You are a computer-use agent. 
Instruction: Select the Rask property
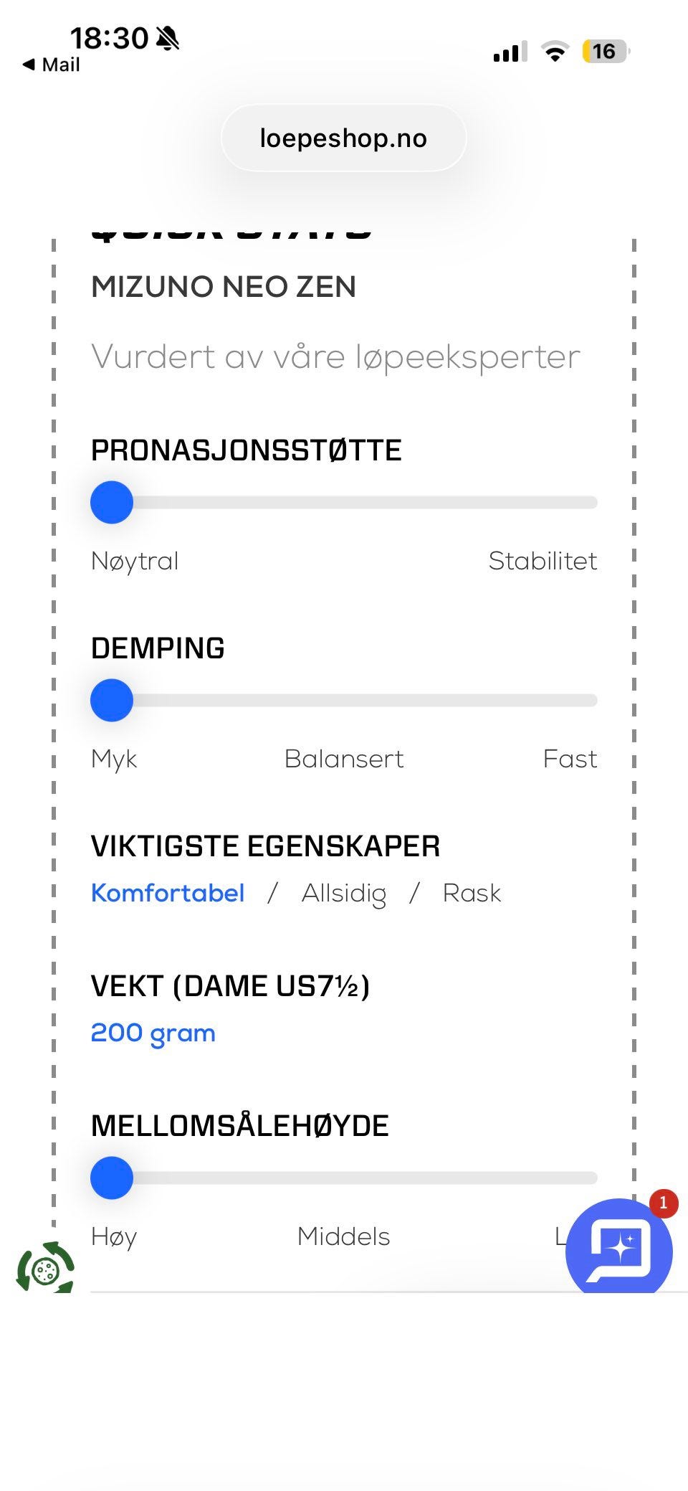472,893
